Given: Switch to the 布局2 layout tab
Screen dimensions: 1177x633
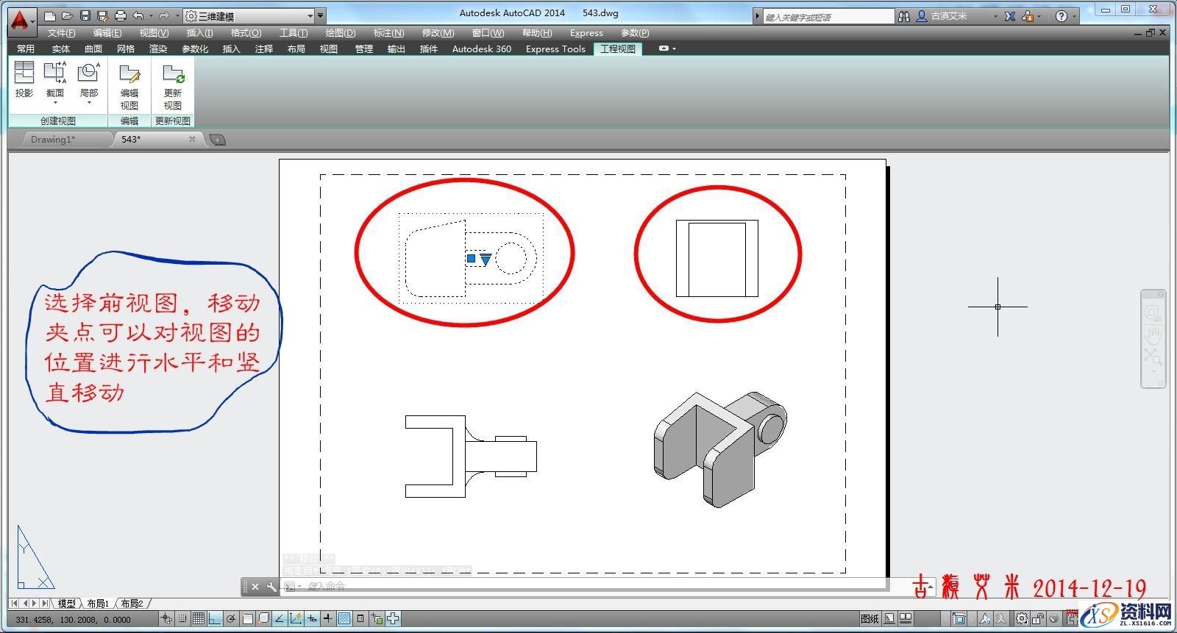Looking at the screenshot, I should 132,604.
